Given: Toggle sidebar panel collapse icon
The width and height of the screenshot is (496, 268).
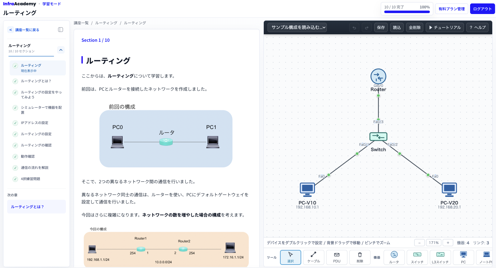Looking at the screenshot, I should coord(61,30).
